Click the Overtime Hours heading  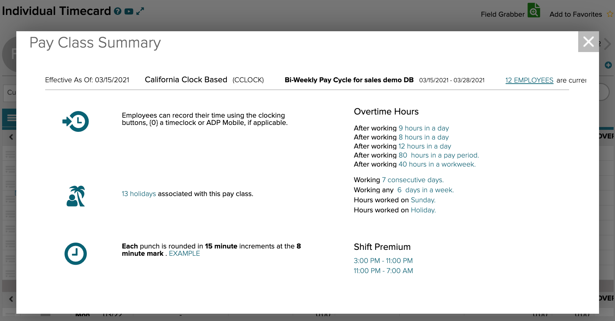point(386,111)
